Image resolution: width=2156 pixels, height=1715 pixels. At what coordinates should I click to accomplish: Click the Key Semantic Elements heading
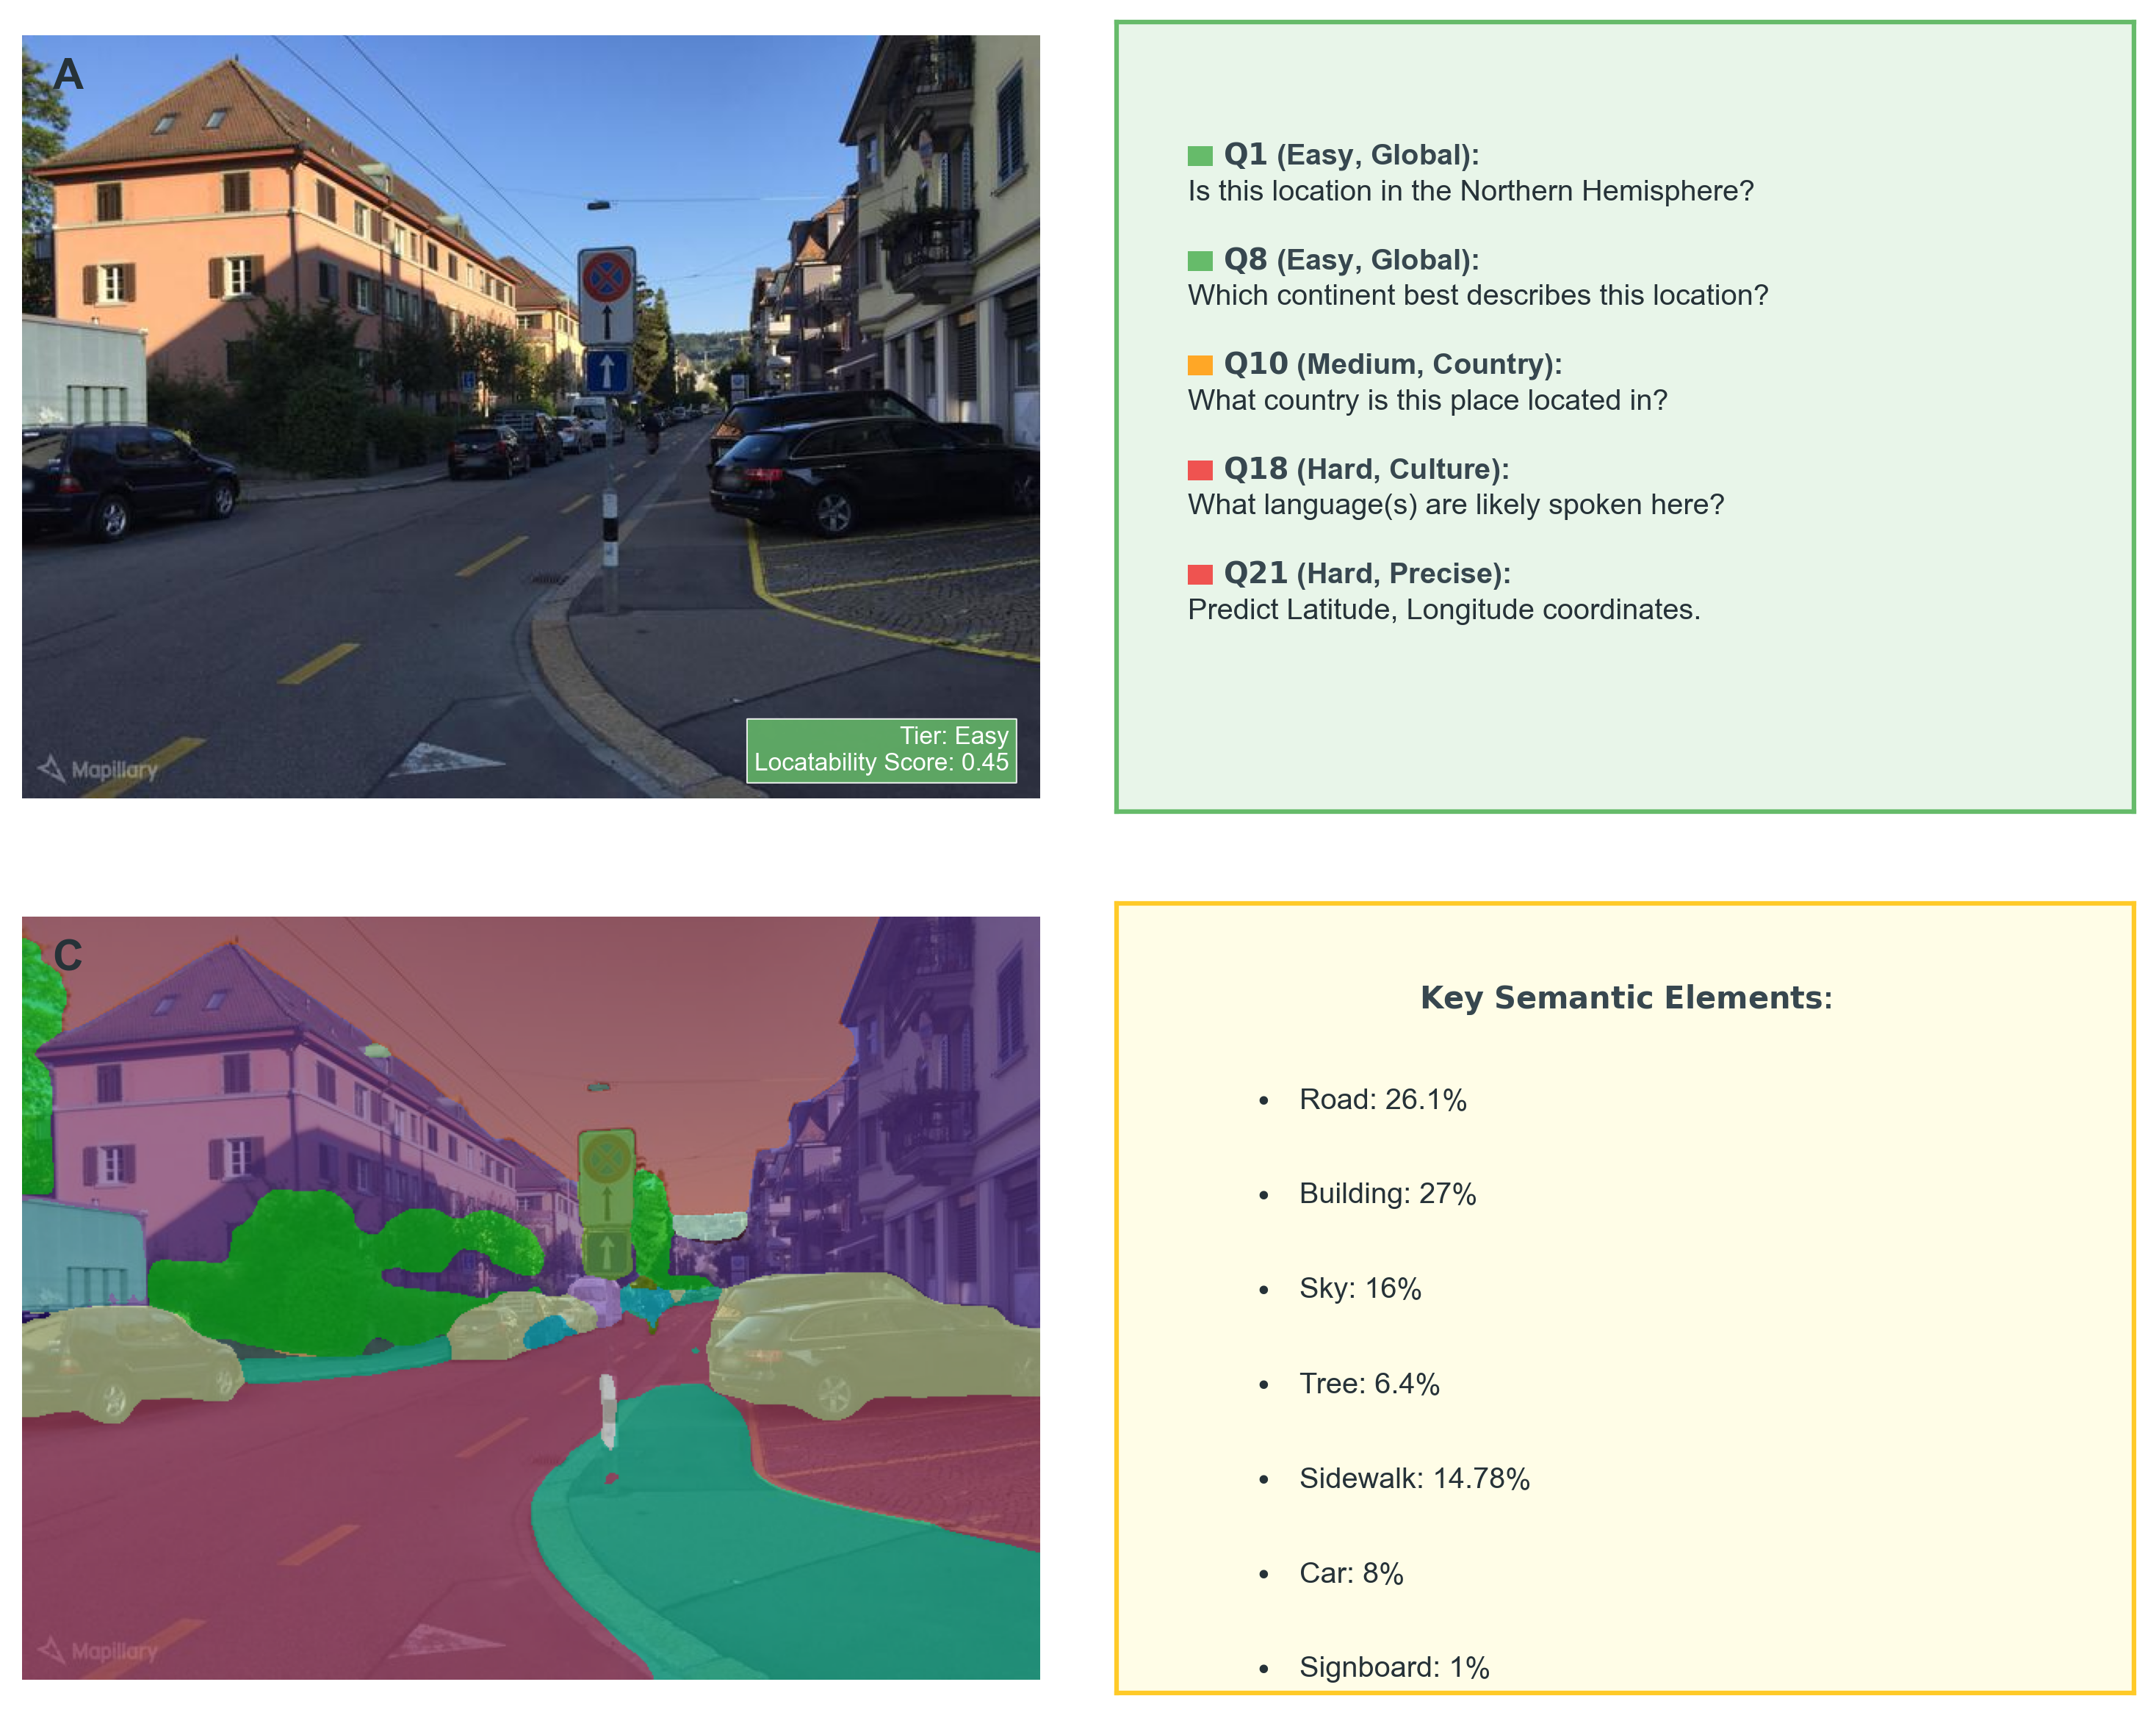[1626, 997]
